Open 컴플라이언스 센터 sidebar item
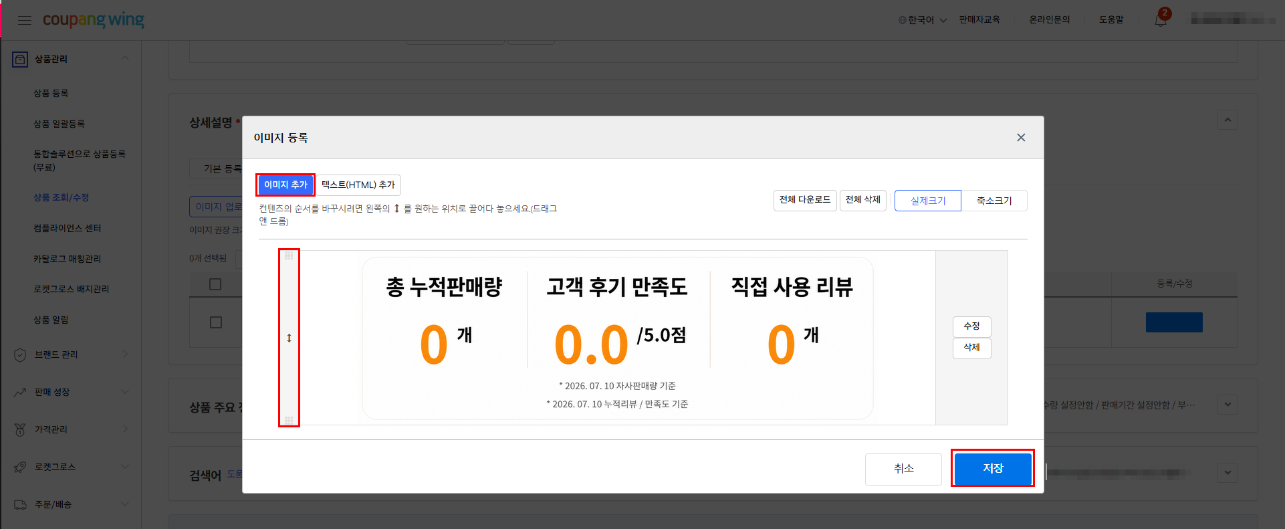 click(x=67, y=228)
